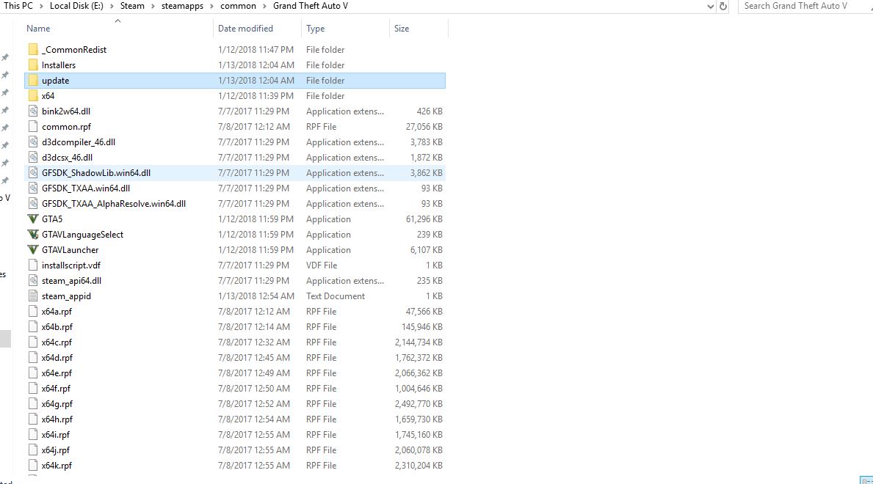
Task: Click Grand Theft Auto V in the address bar
Action: (310, 6)
